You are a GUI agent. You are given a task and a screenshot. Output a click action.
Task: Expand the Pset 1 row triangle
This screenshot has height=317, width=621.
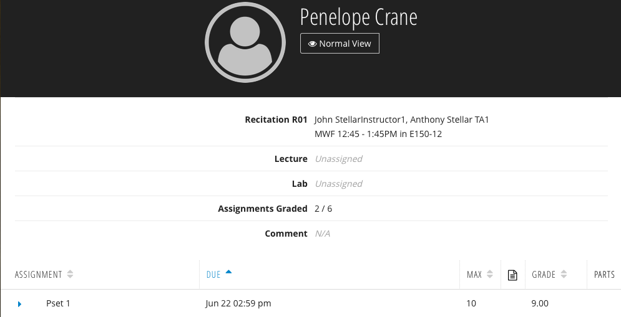[x=20, y=304]
